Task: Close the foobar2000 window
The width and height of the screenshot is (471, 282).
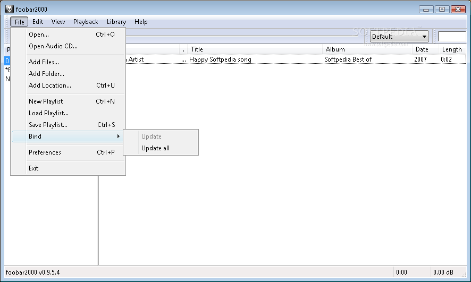Action: click(x=458, y=10)
